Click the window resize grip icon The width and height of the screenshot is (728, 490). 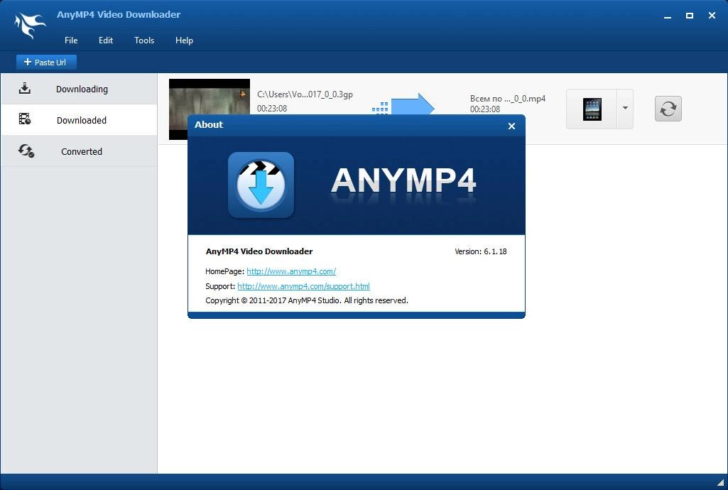pyautogui.click(x=721, y=483)
